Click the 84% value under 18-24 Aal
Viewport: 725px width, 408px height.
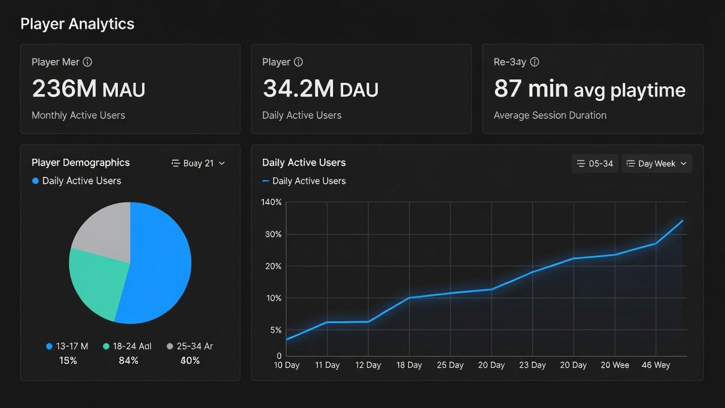click(x=129, y=360)
